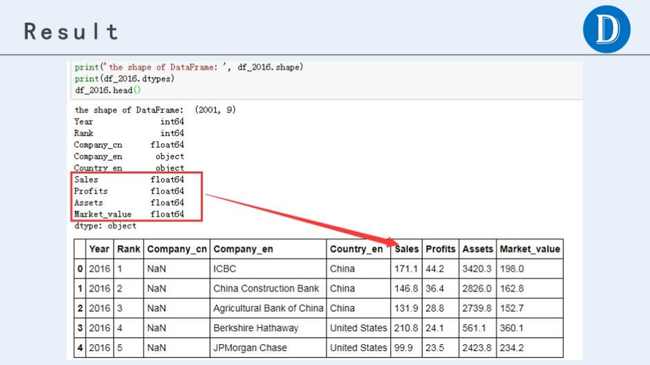
Task: Click the Market_value table column header
Action: [530, 249]
